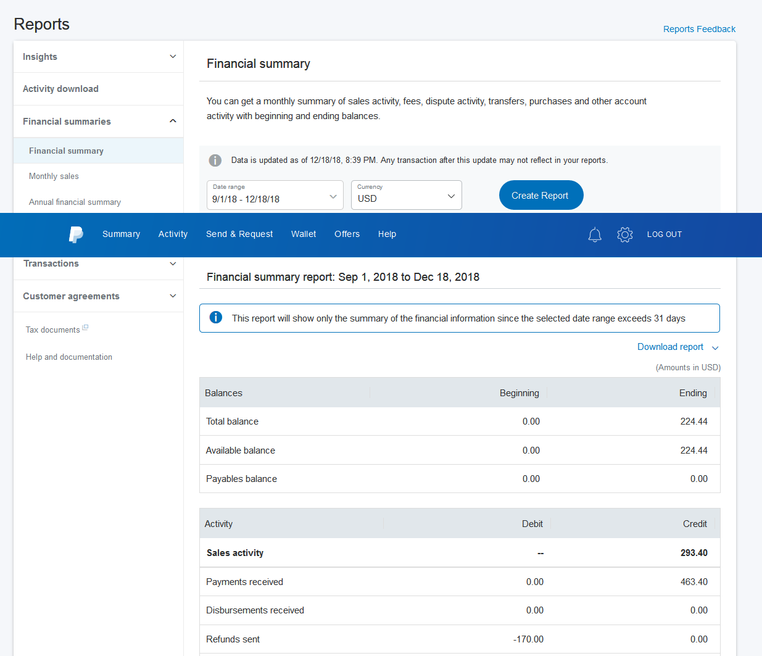Open the settings gear icon
The height and width of the screenshot is (656, 762).
625,235
